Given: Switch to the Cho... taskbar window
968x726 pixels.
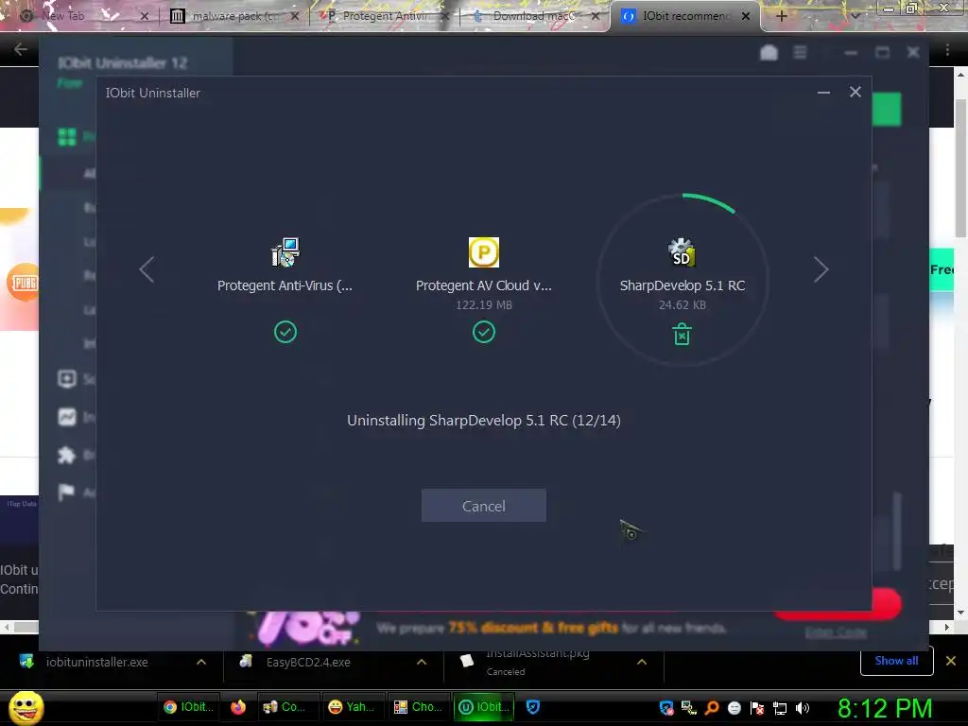Looking at the screenshot, I should (x=418, y=707).
